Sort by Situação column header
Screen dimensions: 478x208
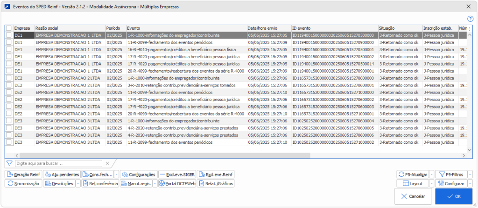(x=400, y=28)
